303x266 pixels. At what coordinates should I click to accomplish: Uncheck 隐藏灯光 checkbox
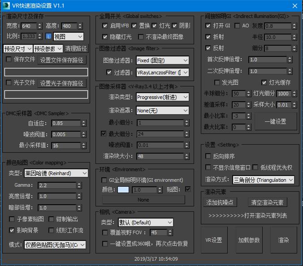pos(105,37)
